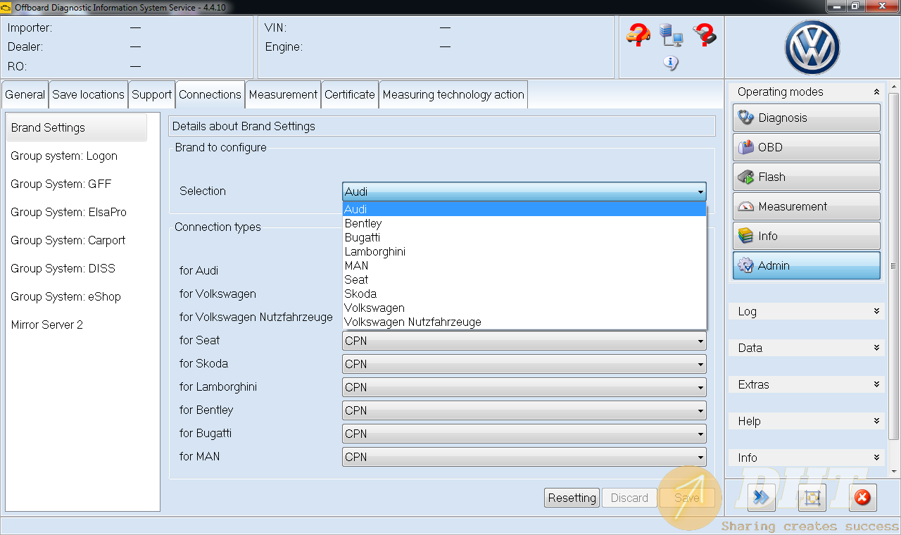Open the Save locations tab

click(88, 94)
